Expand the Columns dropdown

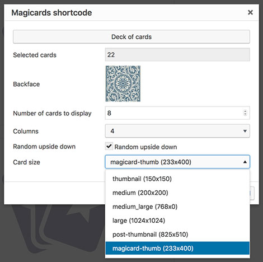click(177, 131)
